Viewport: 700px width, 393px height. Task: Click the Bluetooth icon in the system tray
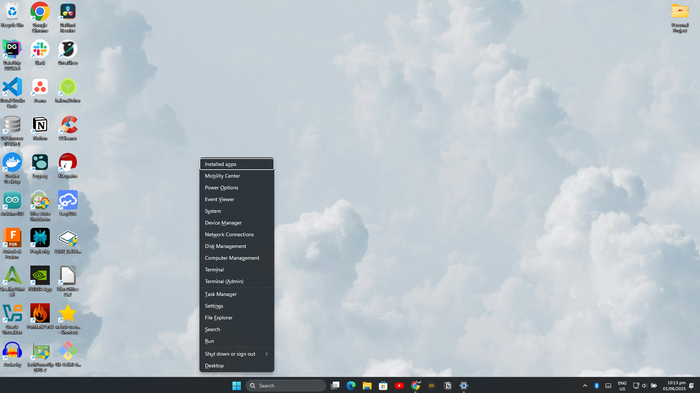click(596, 385)
